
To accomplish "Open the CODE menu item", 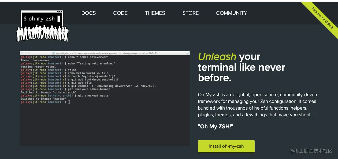I will tap(120, 13).
